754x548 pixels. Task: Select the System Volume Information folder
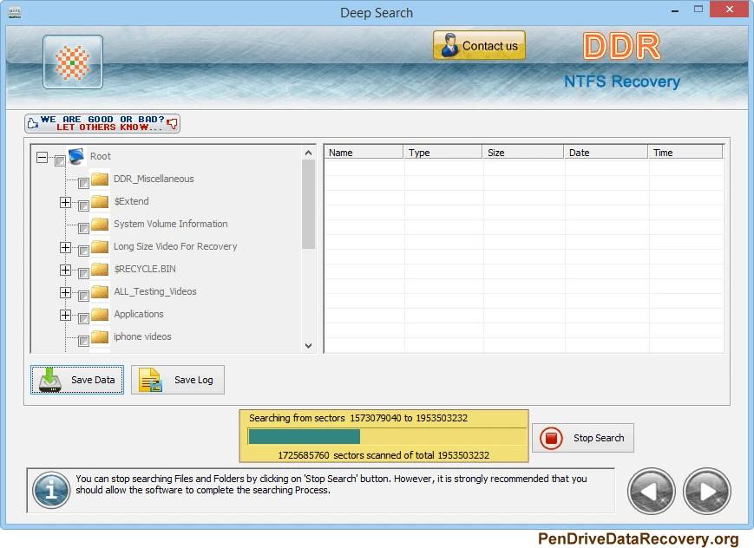(170, 224)
